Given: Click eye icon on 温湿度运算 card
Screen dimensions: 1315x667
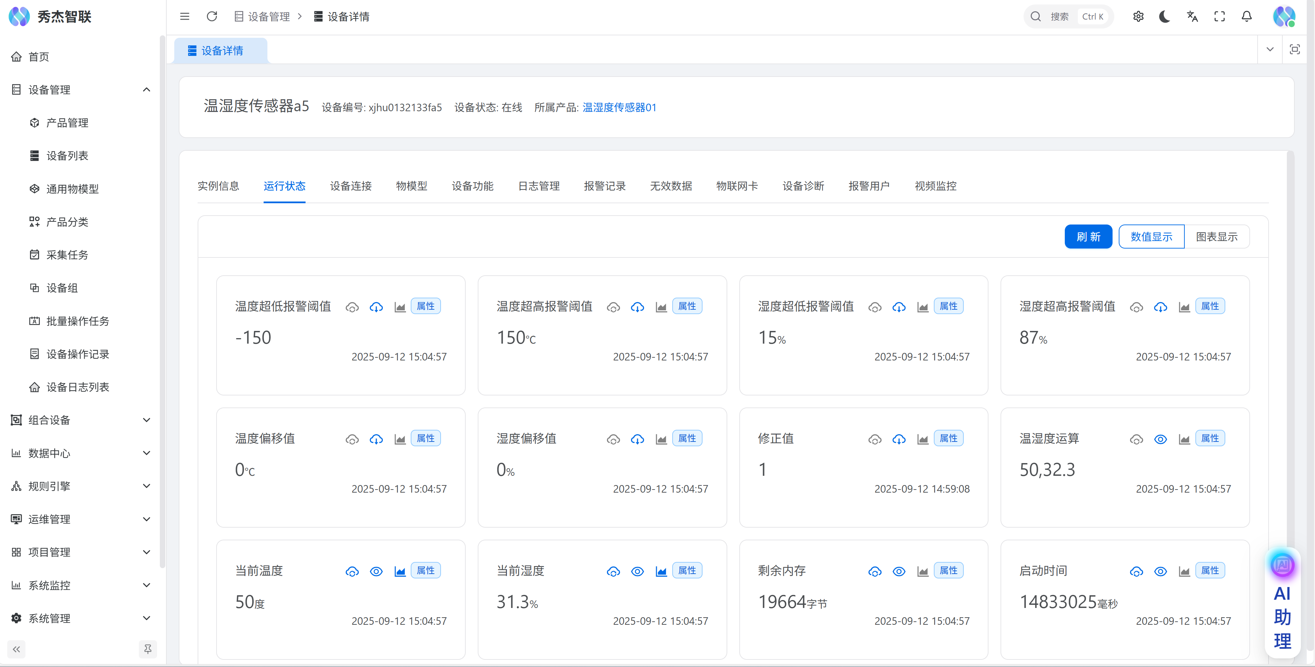Looking at the screenshot, I should tap(1160, 439).
